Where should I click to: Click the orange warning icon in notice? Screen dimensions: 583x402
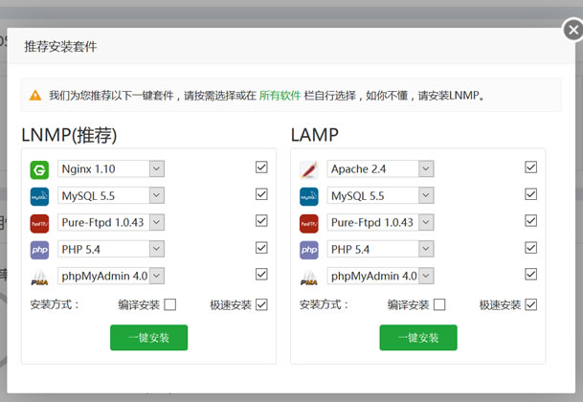35,96
